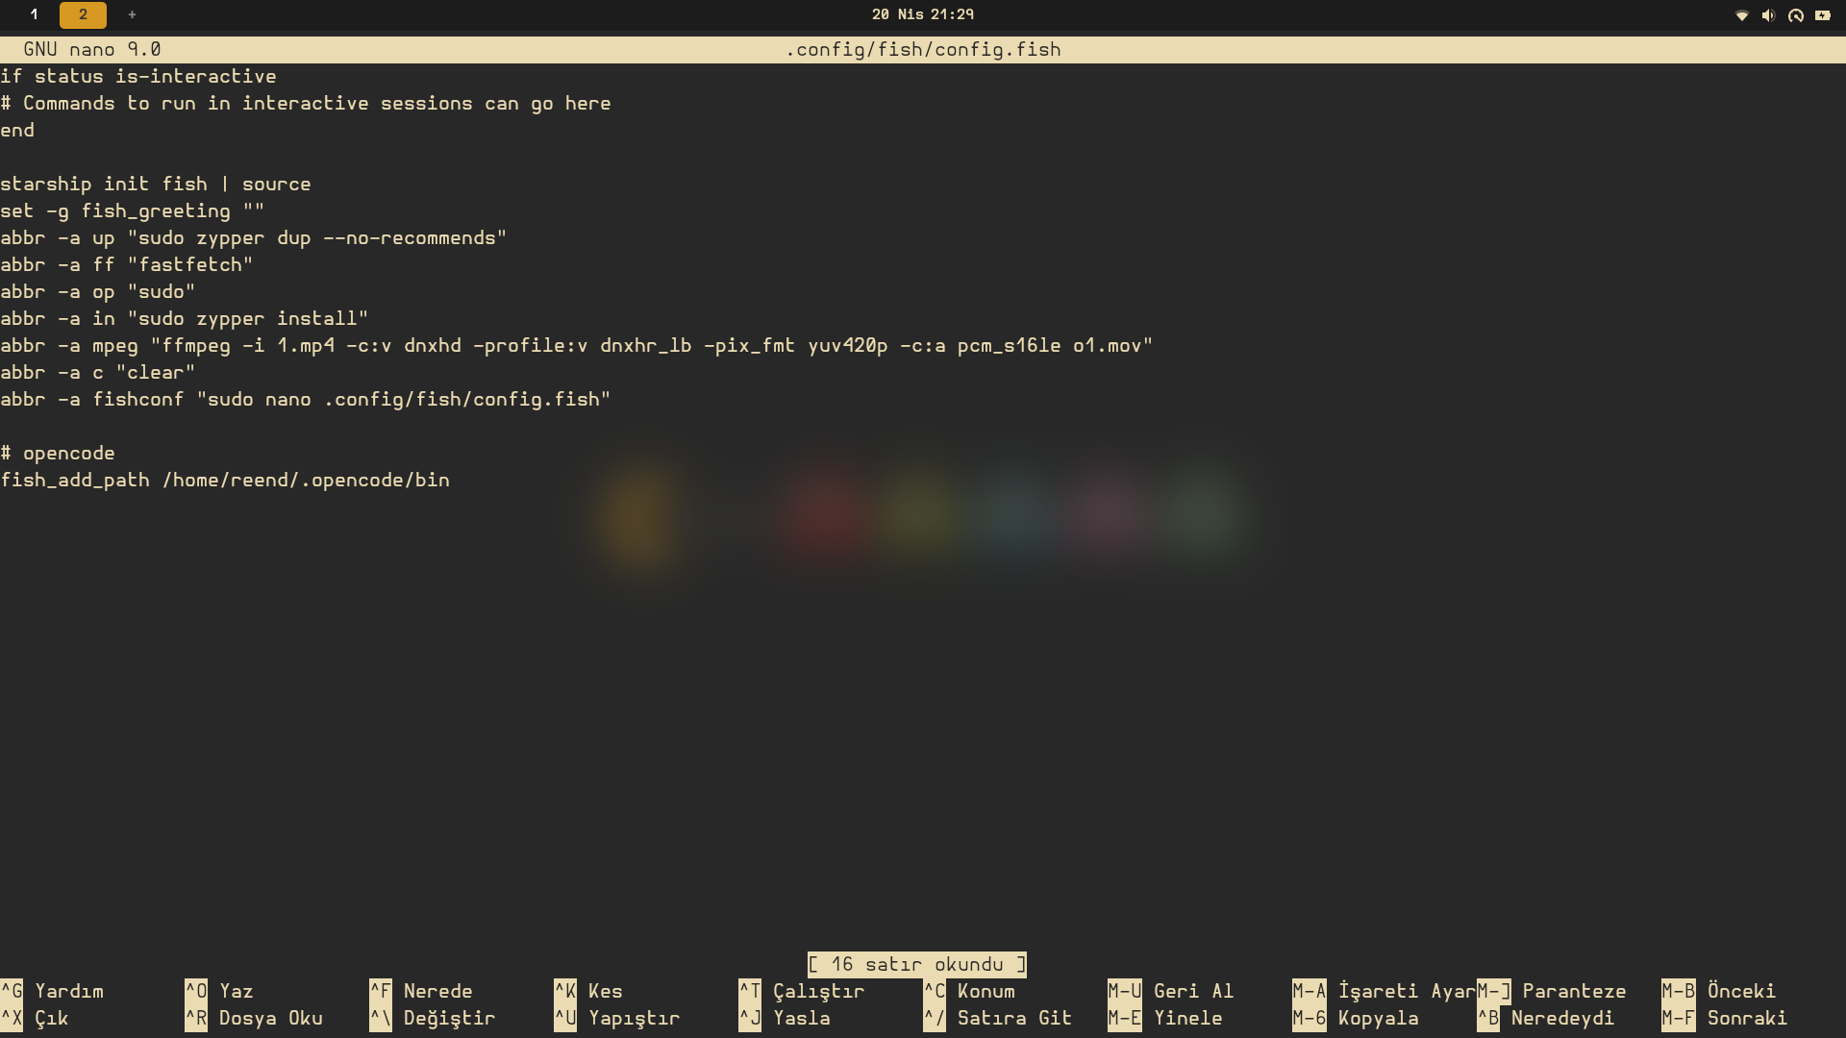Click the ^U Yapıştır paste shortcut
The image size is (1846, 1038).
[617, 1018]
